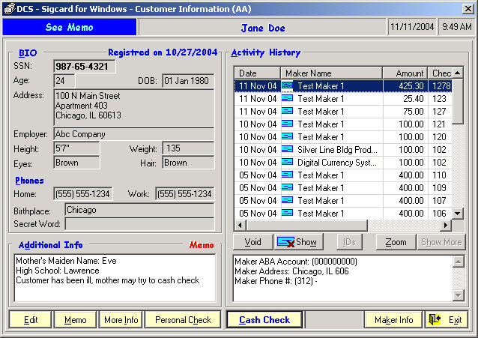Click the activity list scroll down arrow
478x338 pixels.
pos(457,214)
